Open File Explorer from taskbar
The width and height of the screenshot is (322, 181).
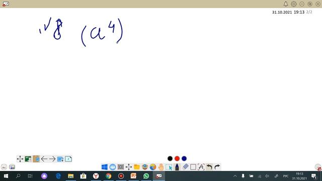coord(70,176)
